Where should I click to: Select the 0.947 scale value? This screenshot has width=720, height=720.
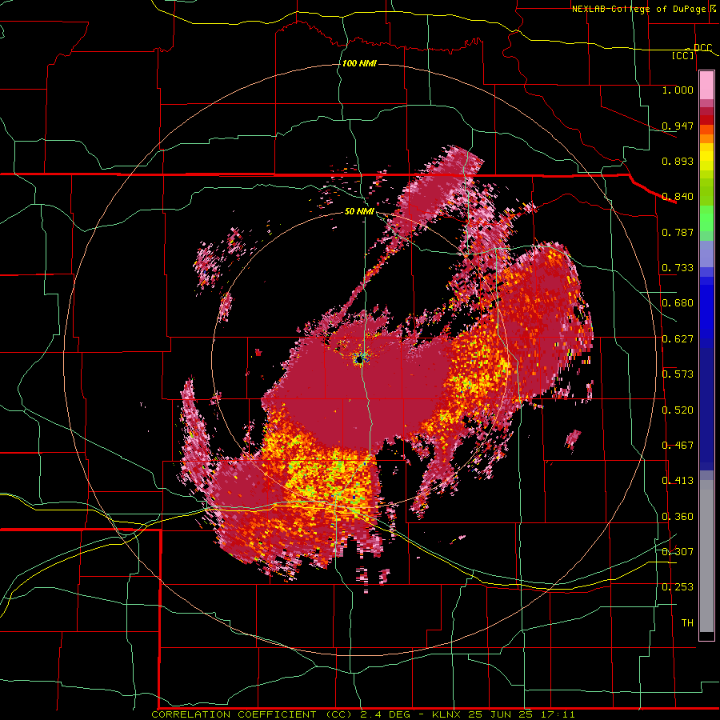click(678, 126)
